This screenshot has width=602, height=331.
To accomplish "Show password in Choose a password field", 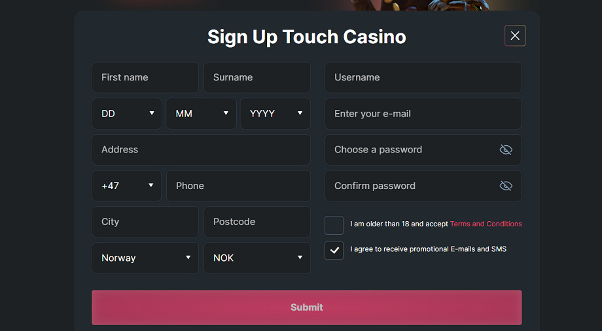I will tap(506, 150).
